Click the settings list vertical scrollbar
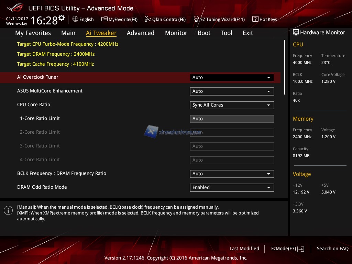 point(285,67)
